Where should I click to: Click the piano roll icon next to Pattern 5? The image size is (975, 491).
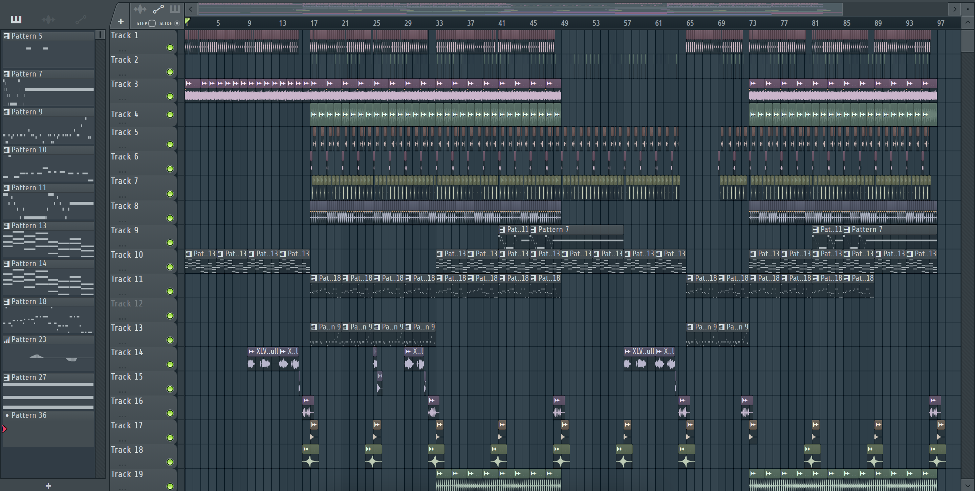tap(6, 36)
